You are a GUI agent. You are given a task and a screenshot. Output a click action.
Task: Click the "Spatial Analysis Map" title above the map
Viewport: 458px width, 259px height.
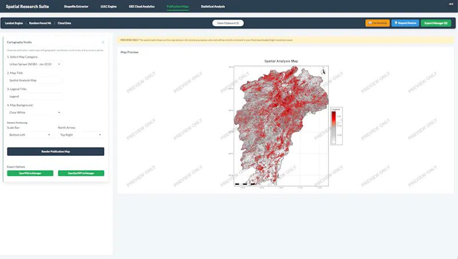point(281,61)
